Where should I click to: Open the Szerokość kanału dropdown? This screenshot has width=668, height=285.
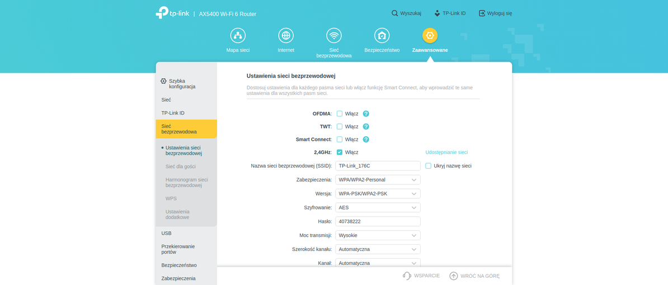tap(378, 249)
